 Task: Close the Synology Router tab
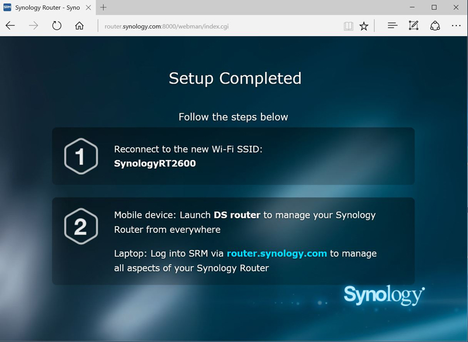[88, 8]
